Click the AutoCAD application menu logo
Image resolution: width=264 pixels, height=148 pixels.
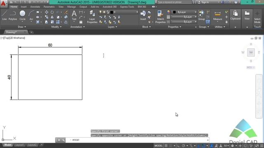(4, 3)
